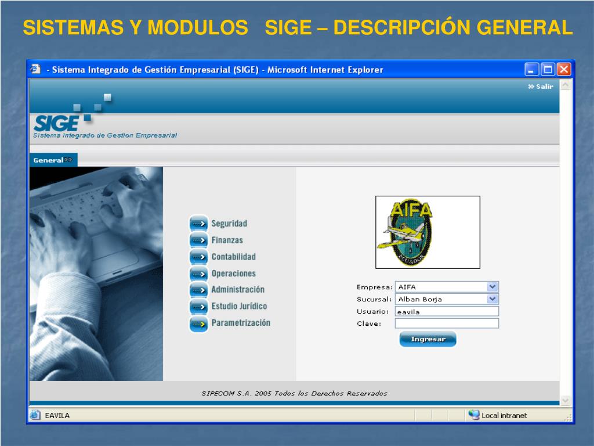Click the scrollbar up arrow
The height and width of the screenshot is (446, 594).
[x=565, y=85]
